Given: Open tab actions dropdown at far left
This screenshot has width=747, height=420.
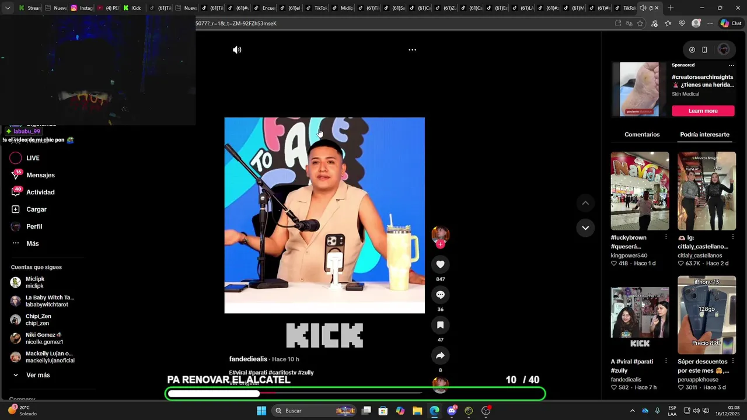Looking at the screenshot, I should tap(7, 8).
